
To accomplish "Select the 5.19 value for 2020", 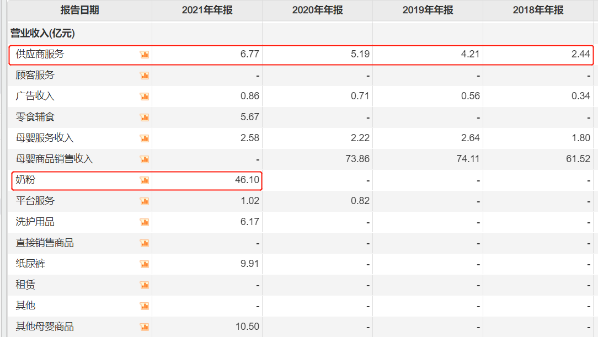I will pos(360,54).
